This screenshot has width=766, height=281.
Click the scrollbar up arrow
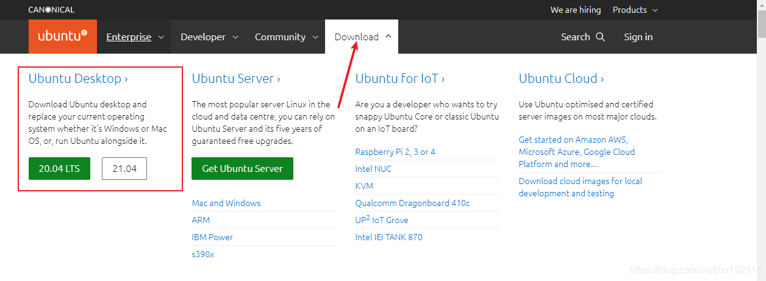click(x=761, y=5)
